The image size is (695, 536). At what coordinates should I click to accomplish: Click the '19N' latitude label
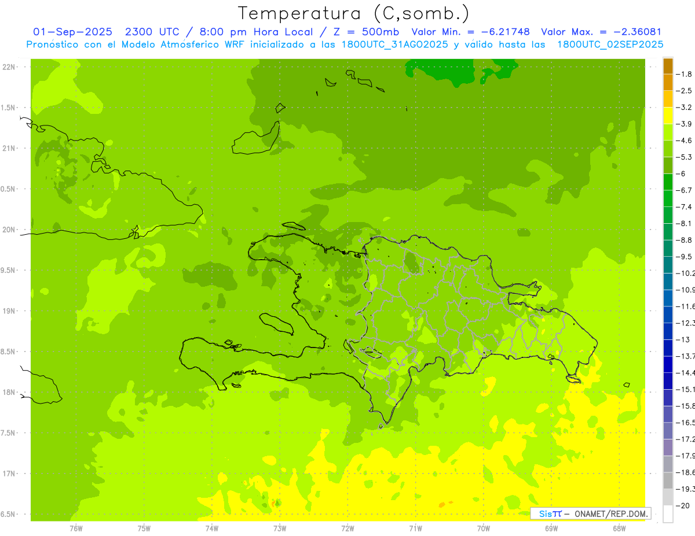[x=8, y=311]
